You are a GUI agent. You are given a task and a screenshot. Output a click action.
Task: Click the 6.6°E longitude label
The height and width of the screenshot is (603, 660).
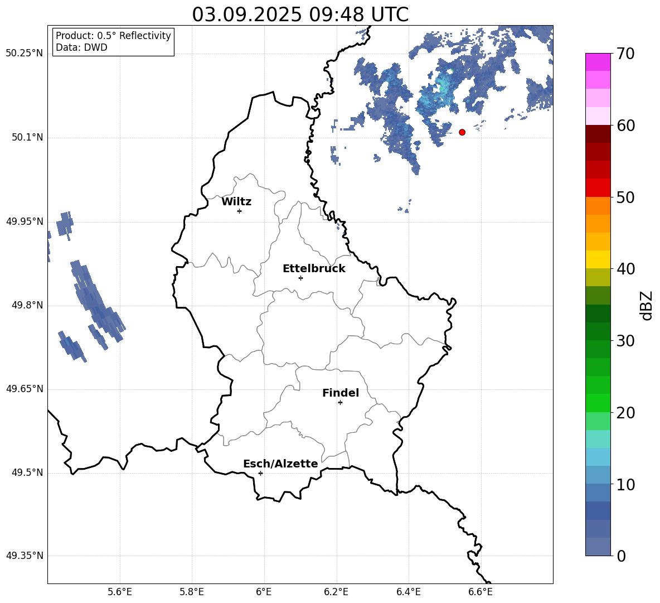(x=481, y=592)
